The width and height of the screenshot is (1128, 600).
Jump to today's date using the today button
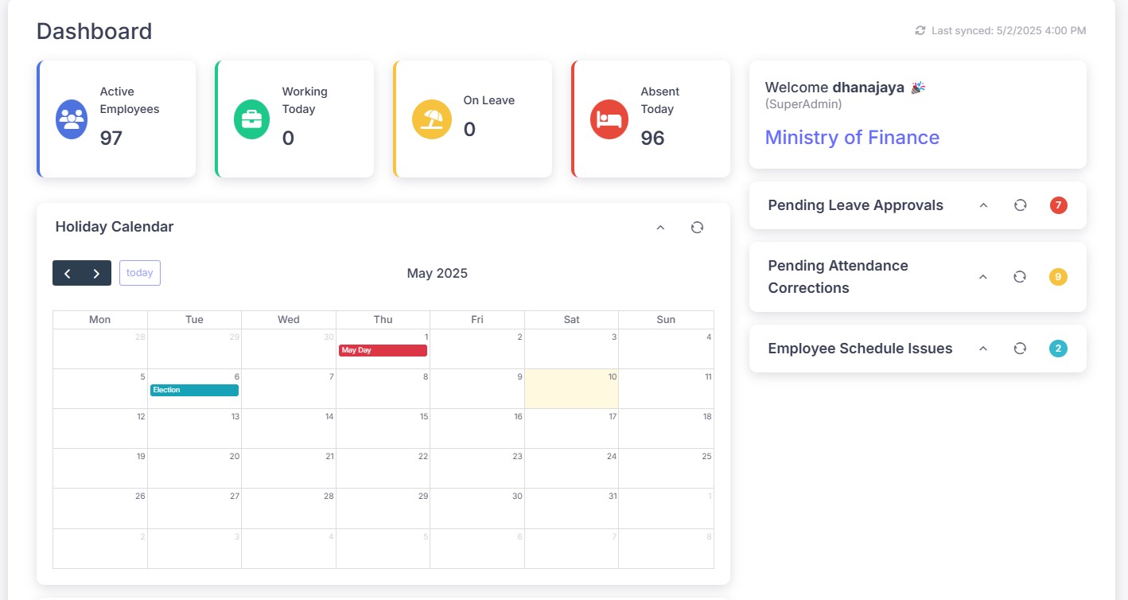[x=139, y=272]
